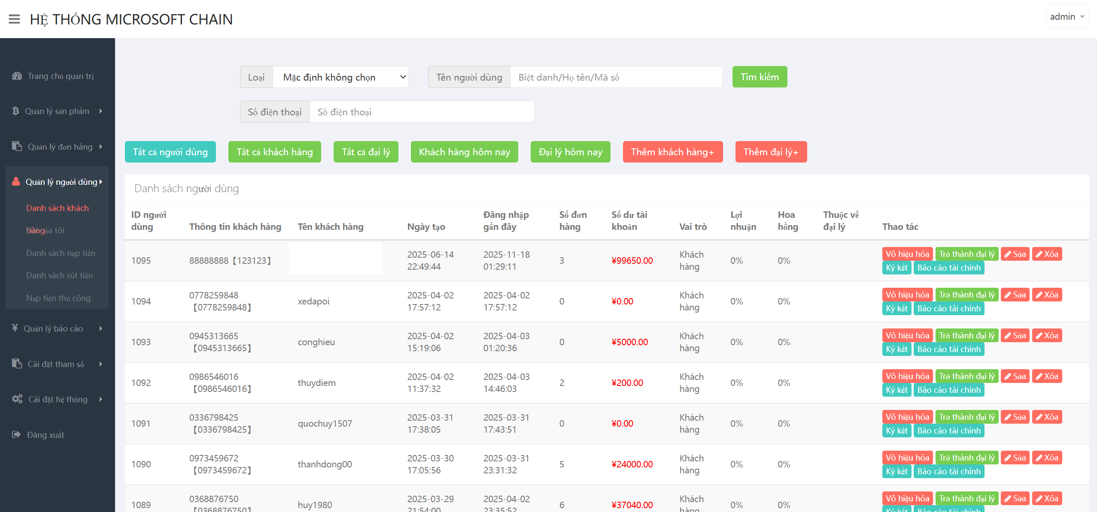
Task: Click the user icon beside Quản lý người dùng
Action: tap(16, 181)
